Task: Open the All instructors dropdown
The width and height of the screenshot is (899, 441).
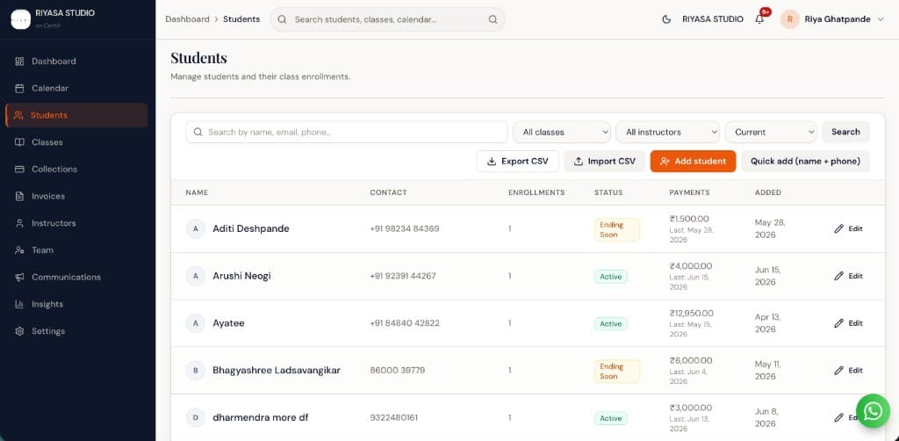Action: [667, 132]
